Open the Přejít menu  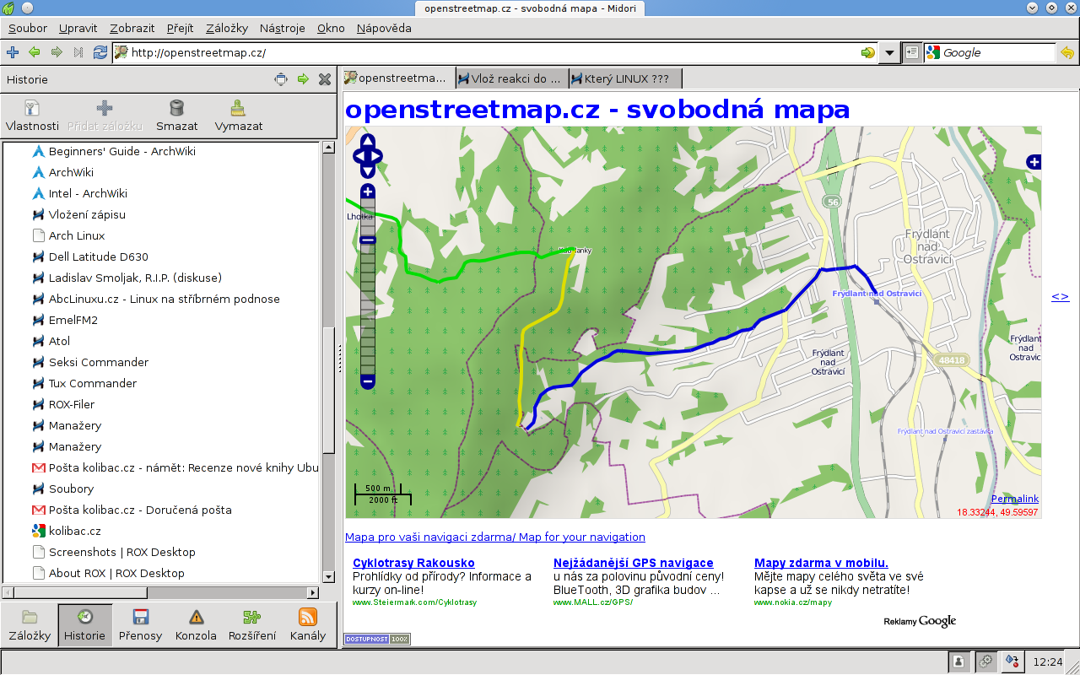181,28
